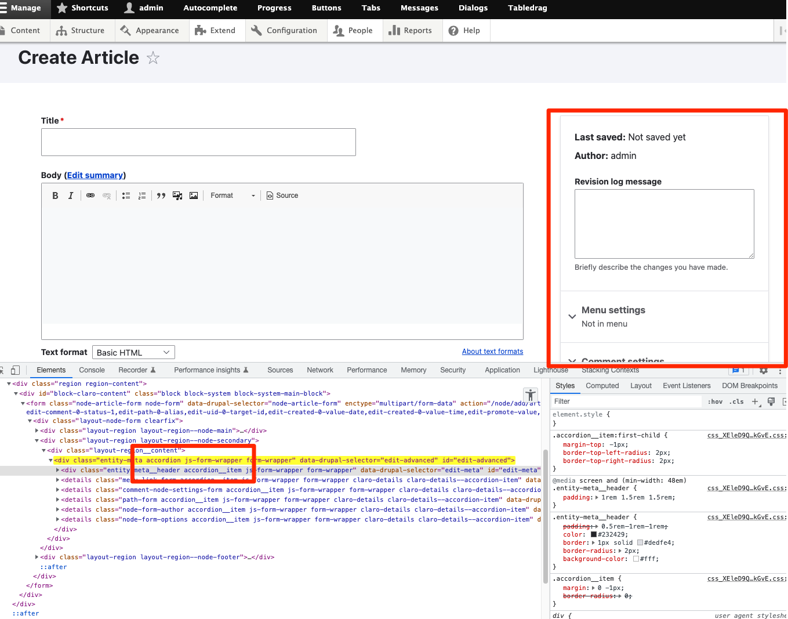The width and height of the screenshot is (788, 619).
Task: Expand the Menu settings section
Action: pyautogui.click(x=613, y=310)
